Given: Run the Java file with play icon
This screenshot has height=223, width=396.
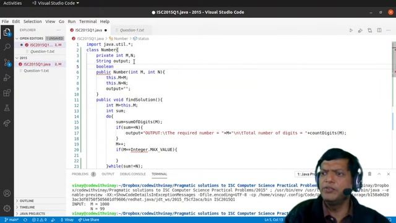Looking at the screenshot, I should [x=351, y=30].
